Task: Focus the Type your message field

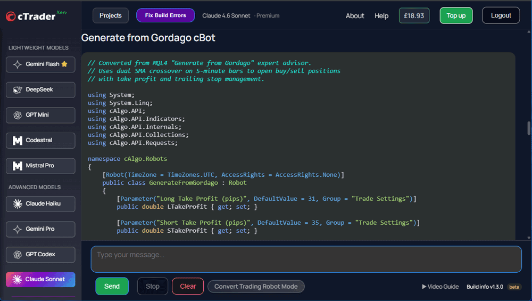Action: coord(306,259)
